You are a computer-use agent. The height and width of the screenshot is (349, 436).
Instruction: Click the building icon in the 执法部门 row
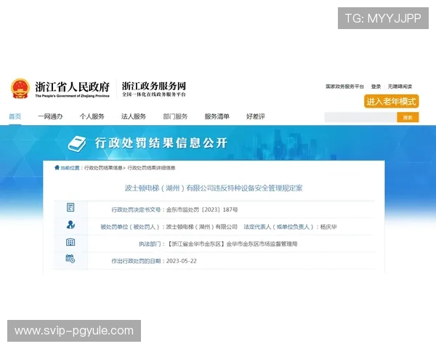(70, 242)
